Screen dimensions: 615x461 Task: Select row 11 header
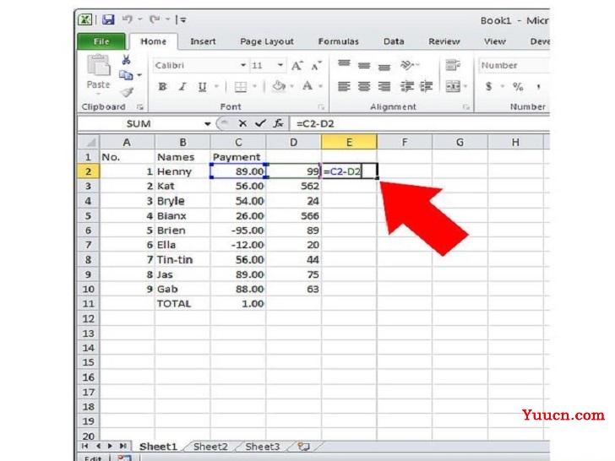(x=88, y=304)
